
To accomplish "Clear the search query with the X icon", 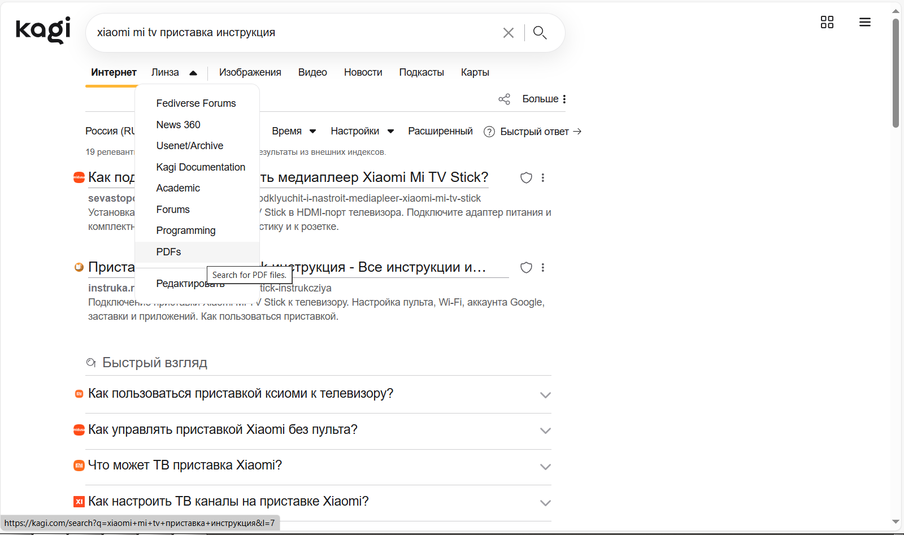I will coord(508,32).
